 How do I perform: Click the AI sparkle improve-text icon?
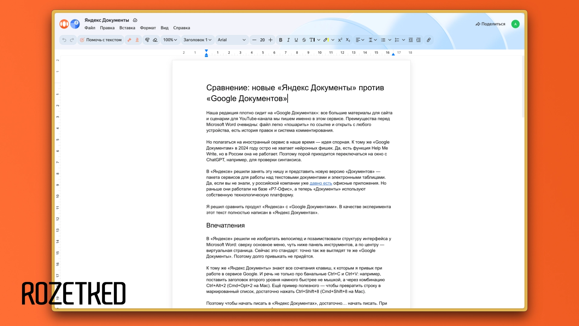[129, 40]
